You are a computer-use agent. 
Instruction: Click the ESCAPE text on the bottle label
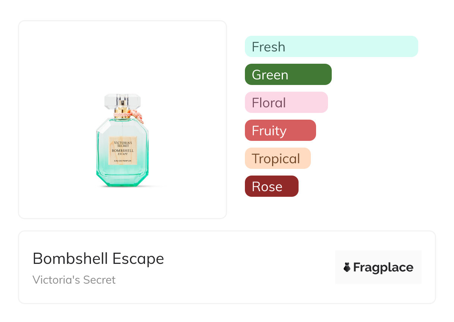(x=122, y=154)
